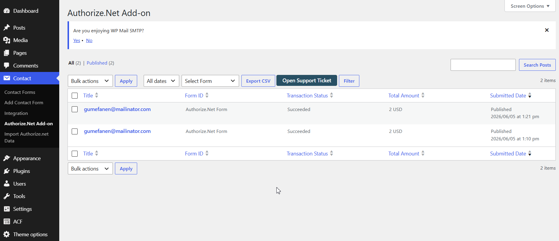559x241 pixels.
Task: Click the bottom Submitted Date column header
Action: [x=508, y=154]
